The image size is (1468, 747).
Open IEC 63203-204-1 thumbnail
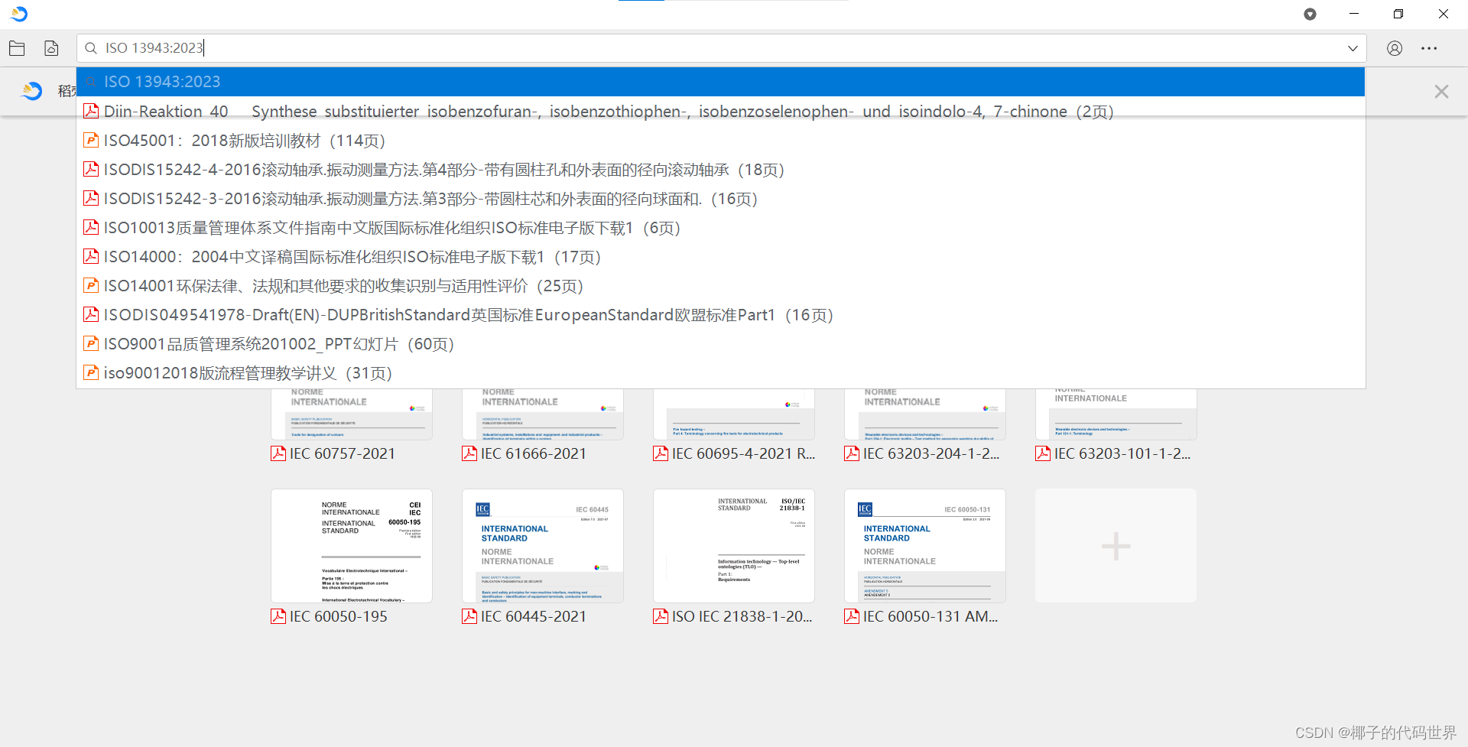coord(925,414)
